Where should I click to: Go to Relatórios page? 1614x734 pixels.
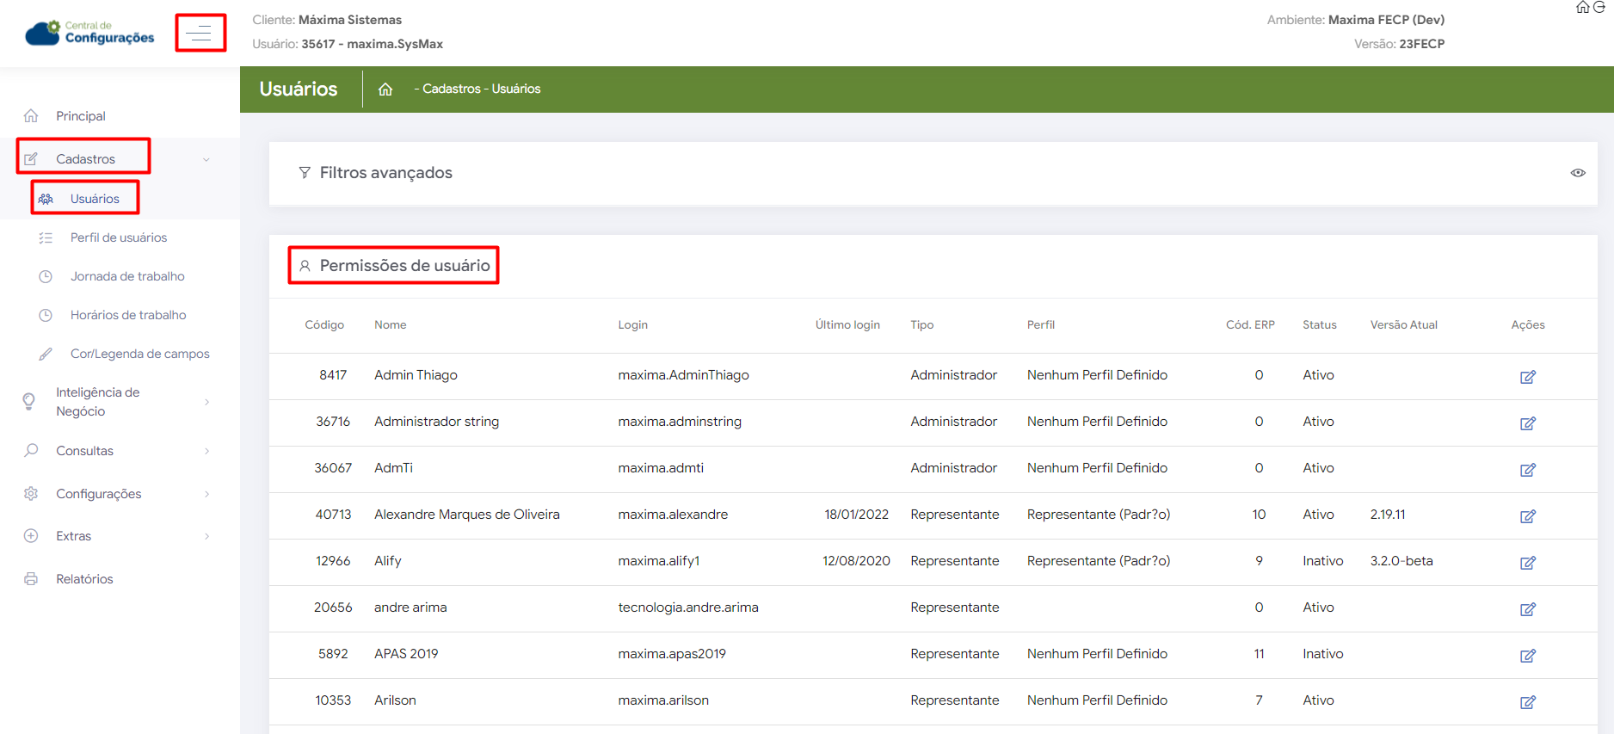pyautogui.click(x=84, y=579)
